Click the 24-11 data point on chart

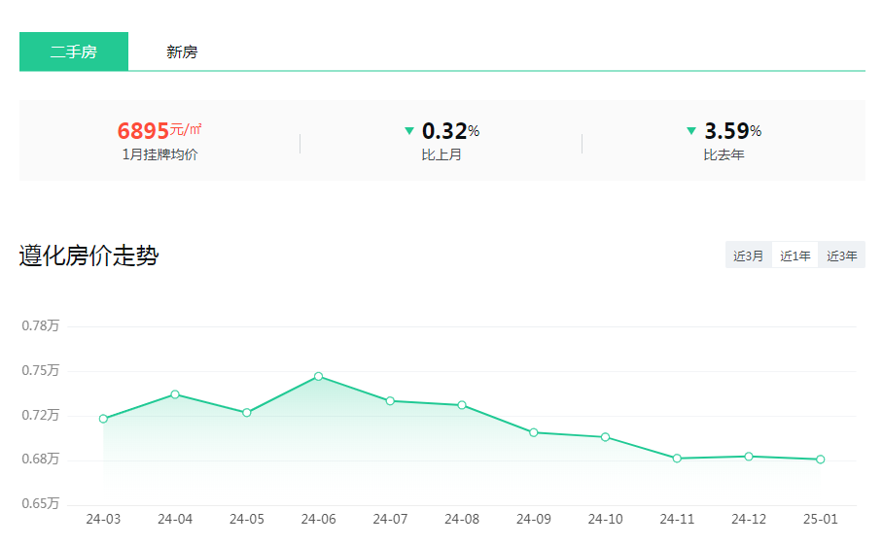click(677, 459)
